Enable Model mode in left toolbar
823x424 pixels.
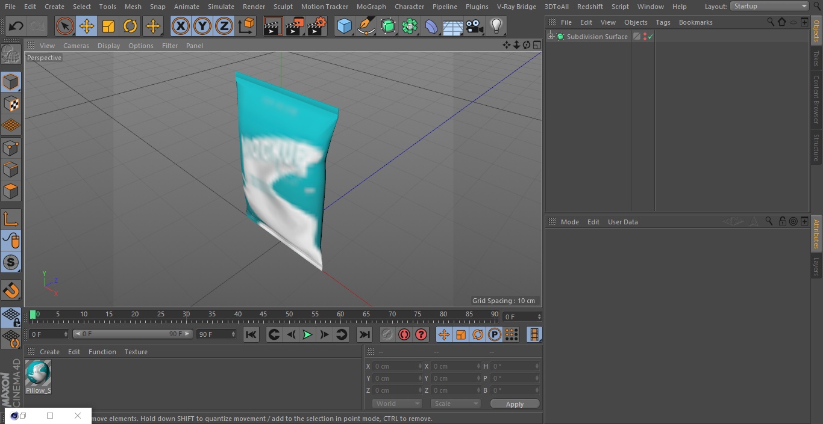(11, 82)
